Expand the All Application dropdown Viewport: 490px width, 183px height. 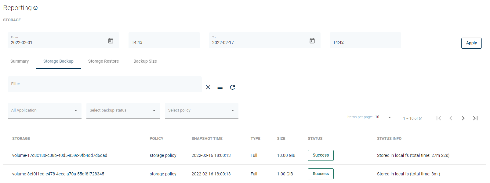pos(45,110)
